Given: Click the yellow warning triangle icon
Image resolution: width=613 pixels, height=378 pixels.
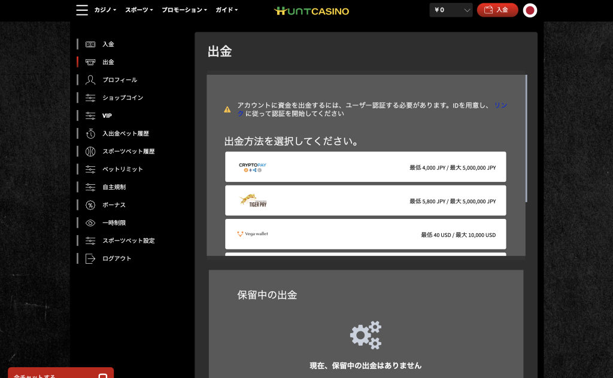Looking at the screenshot, I should click(227, 109).
